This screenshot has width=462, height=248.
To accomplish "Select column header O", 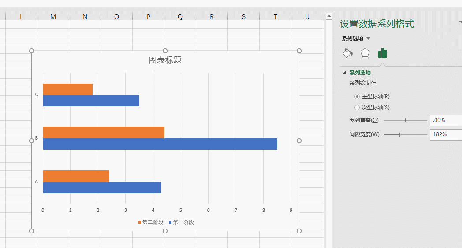I will coord(117,16).
